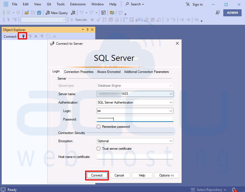Click the Undo toolbar icon
245x192 pixels.
click(81, 13)
